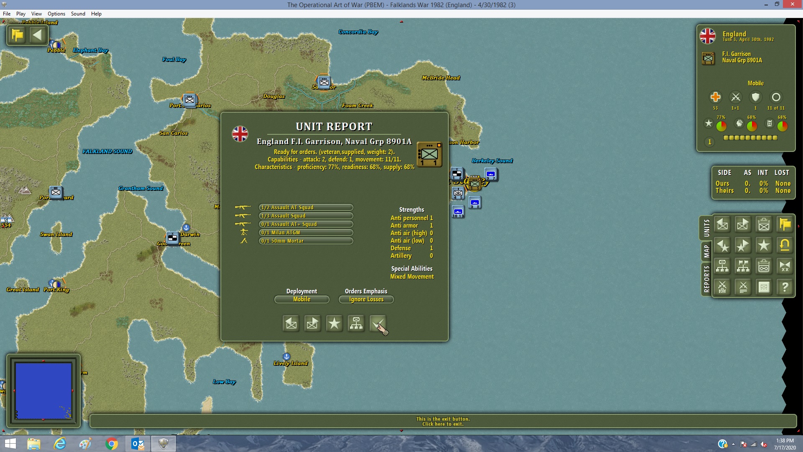The width and height of the screenshot is (803, 452).
Task: Click the shield defense strength icon
Action: (x=755, y=97)
